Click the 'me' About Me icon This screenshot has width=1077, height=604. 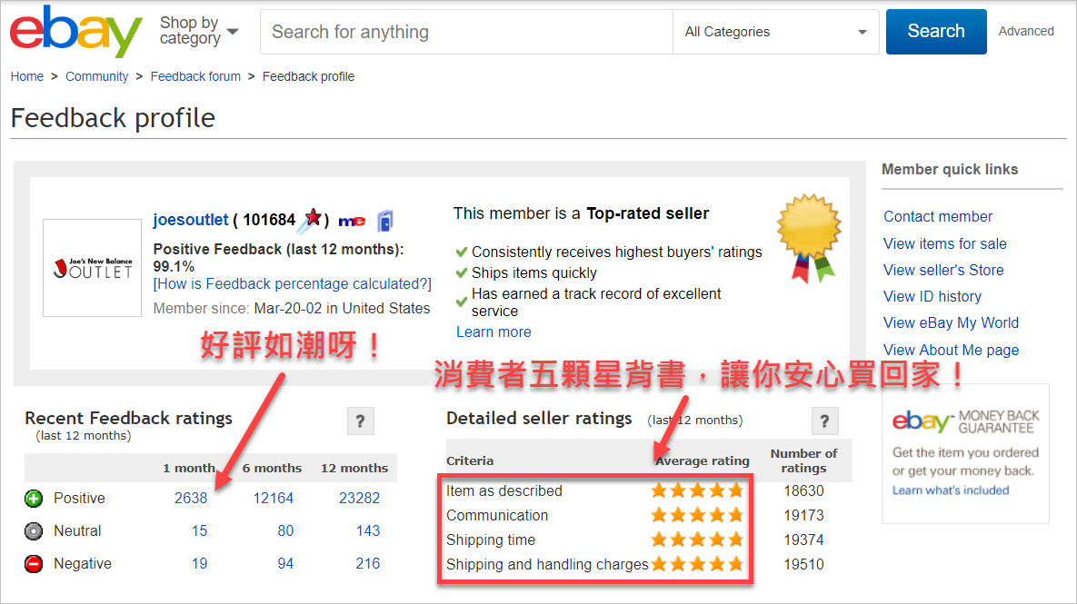352,221
